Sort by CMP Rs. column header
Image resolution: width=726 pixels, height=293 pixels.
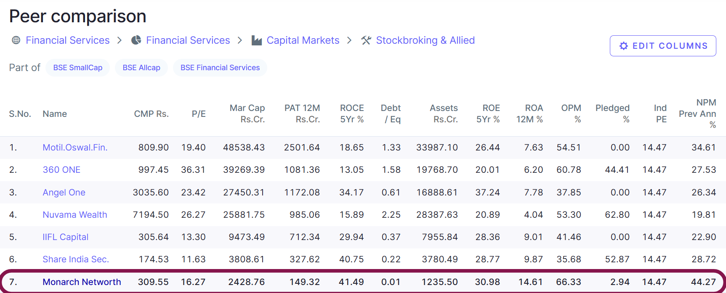[x=151, y=114]
